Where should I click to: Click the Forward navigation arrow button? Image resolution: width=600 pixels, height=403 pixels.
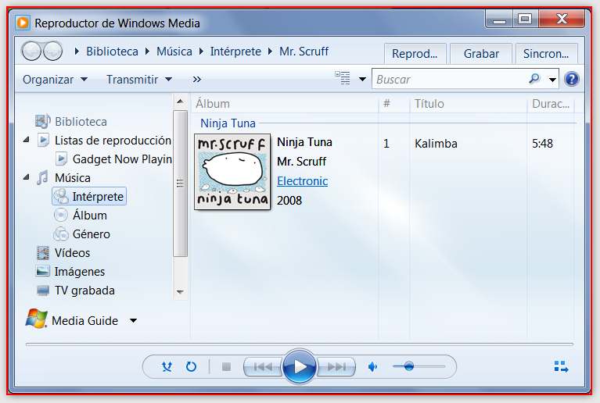click(53, 52)
